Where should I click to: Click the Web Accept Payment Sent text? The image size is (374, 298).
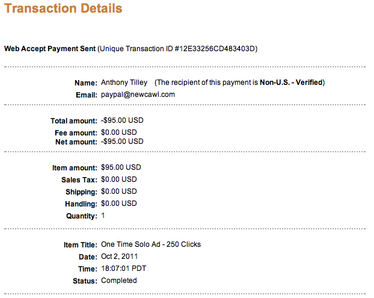[49, 48]
